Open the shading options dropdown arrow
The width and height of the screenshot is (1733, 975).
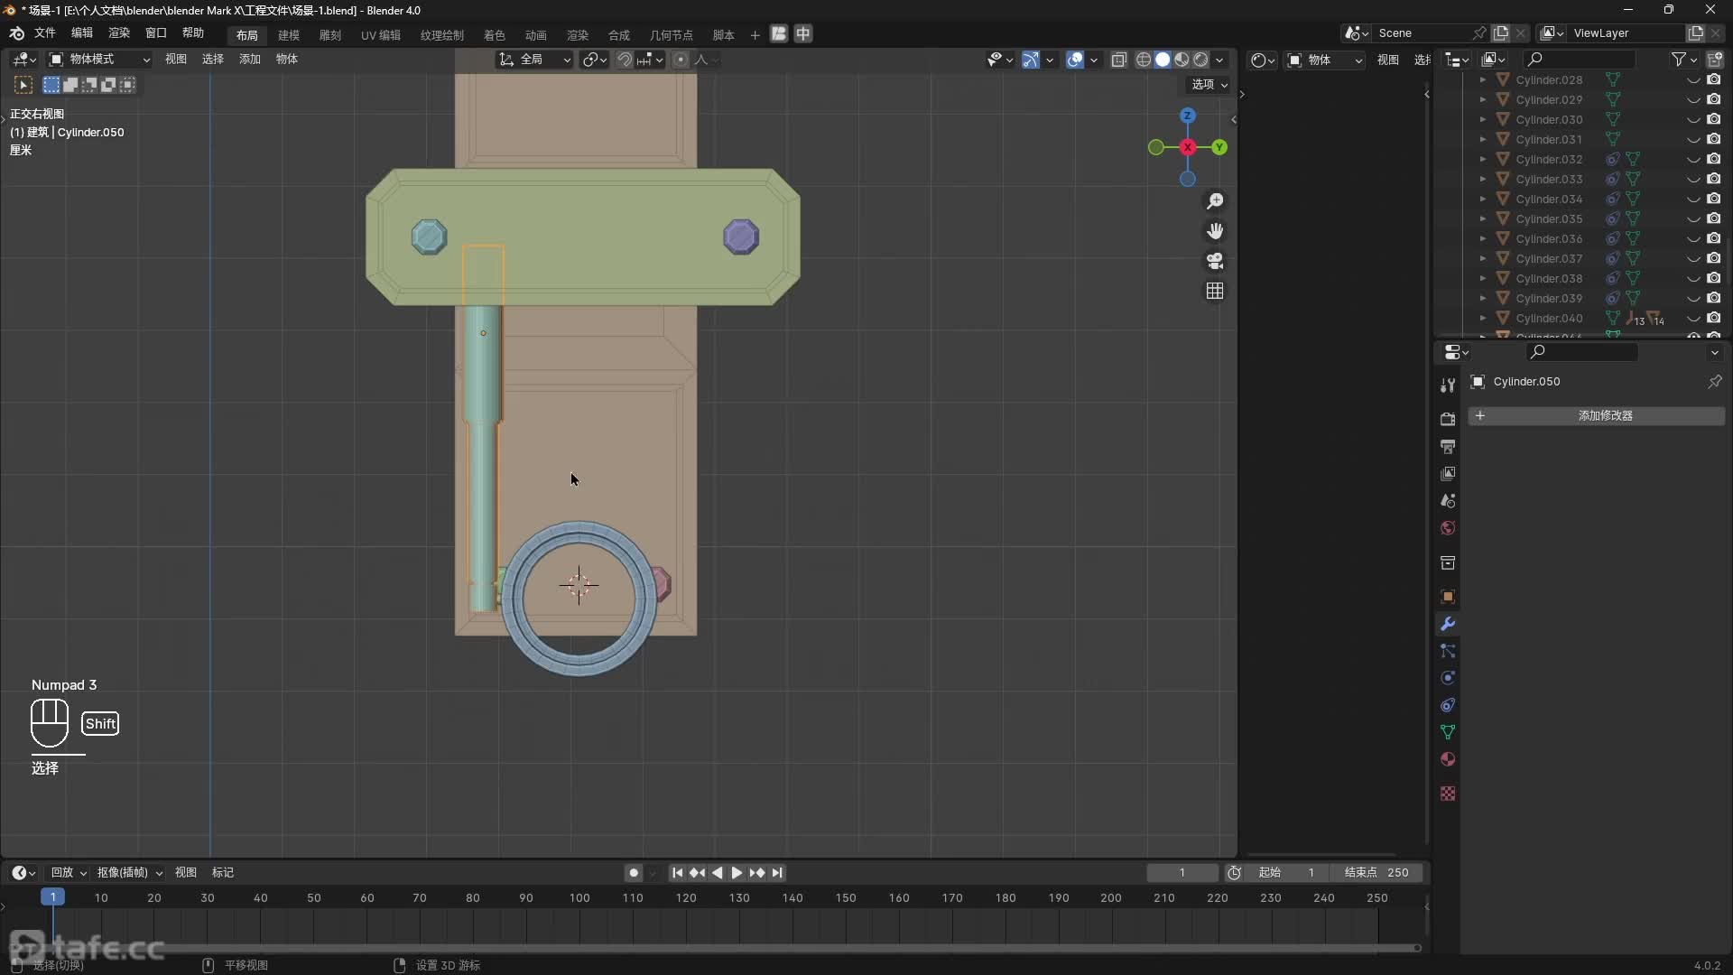click(x=1219, y=60)
